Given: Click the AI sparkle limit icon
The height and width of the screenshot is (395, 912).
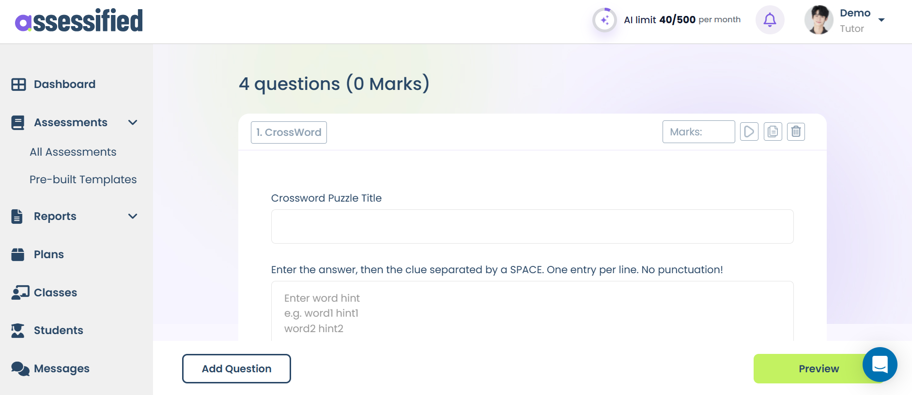Looking at the screenshot, I should pos(604,20).
